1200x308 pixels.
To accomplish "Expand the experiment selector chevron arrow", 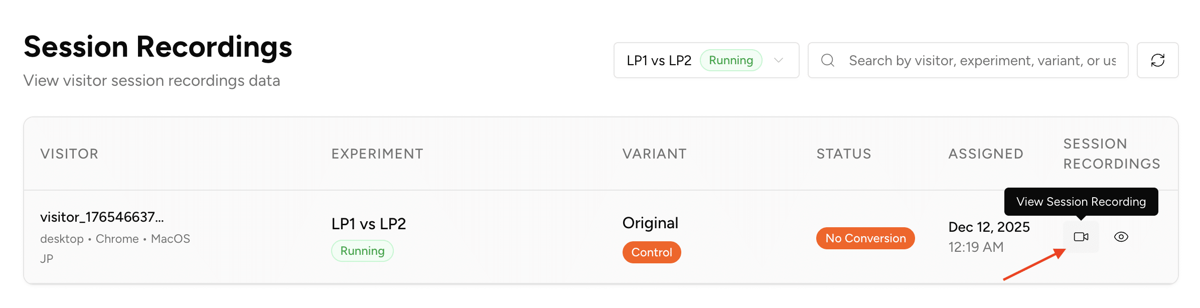I will (x=779, y=60).
